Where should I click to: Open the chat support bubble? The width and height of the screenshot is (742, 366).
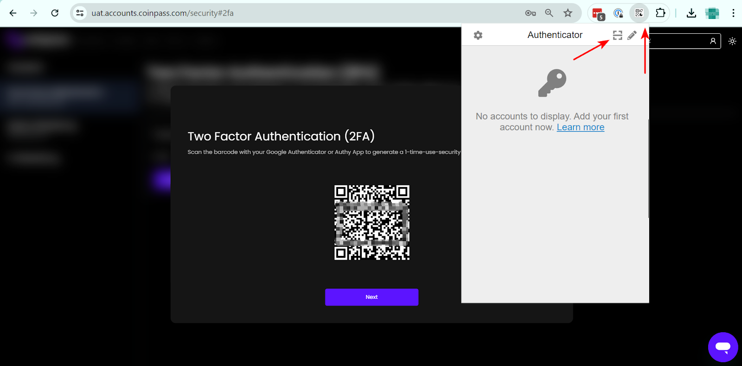723,347
